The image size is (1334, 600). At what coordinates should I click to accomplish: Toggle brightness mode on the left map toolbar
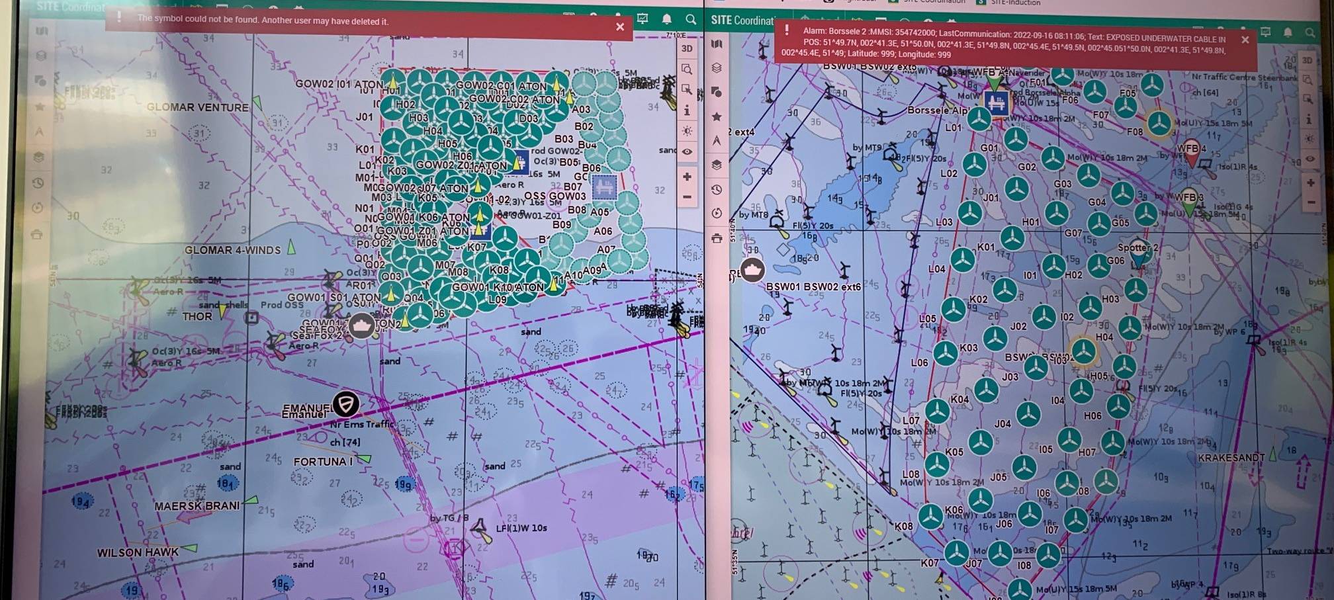click(x=687, y=131)
